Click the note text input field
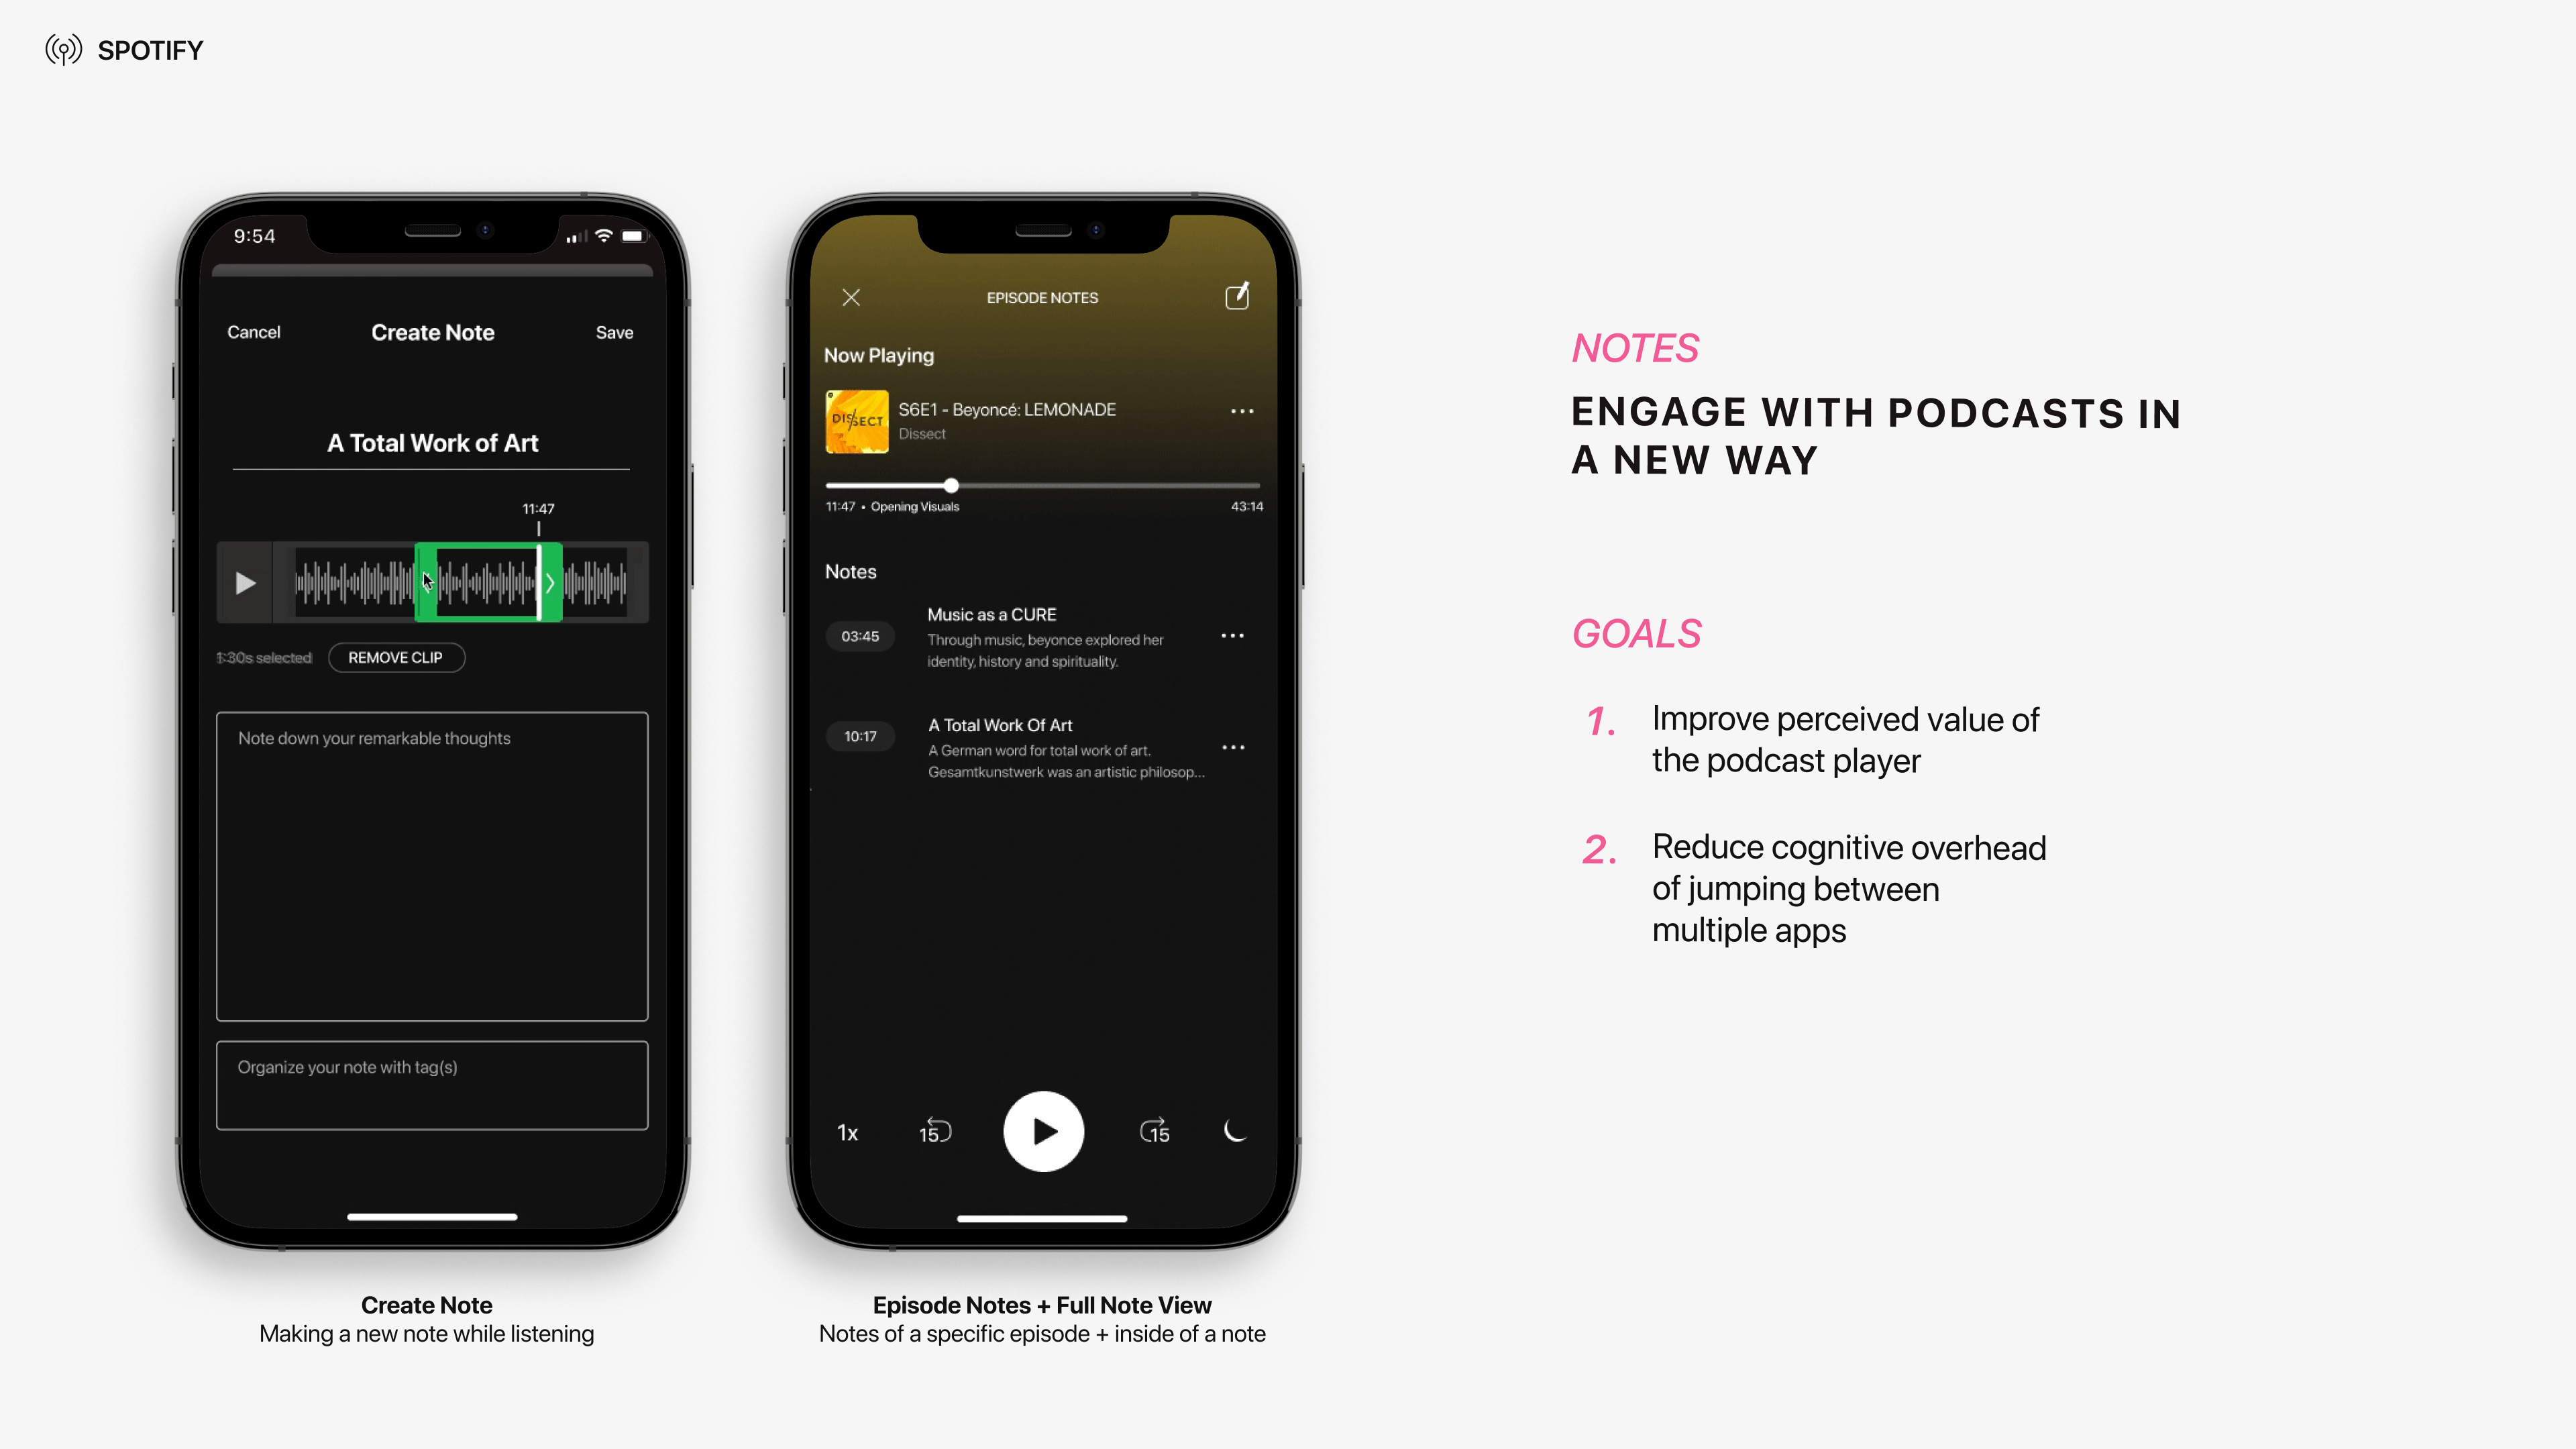Image resolution: width=2576 pixels, height=1449 pixels. point(432,865)
